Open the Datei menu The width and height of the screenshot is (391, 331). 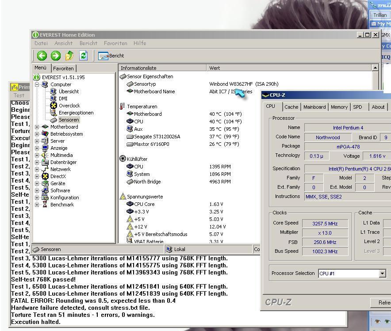[41, 43]
